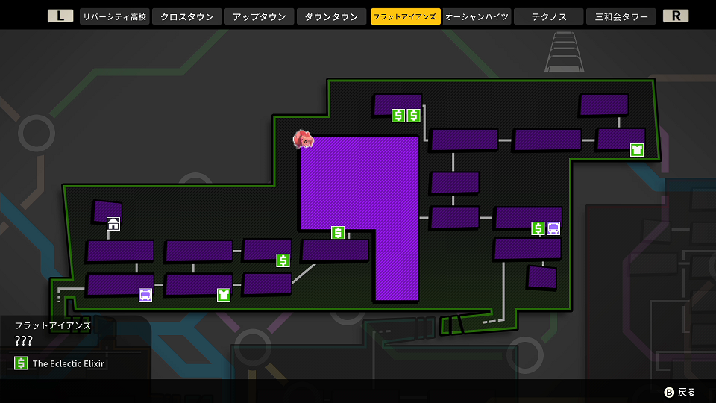The height and width of the screenshot is (403, 716).
Task: Switch to the クロスタウン tab
Action: coord(186,16)
